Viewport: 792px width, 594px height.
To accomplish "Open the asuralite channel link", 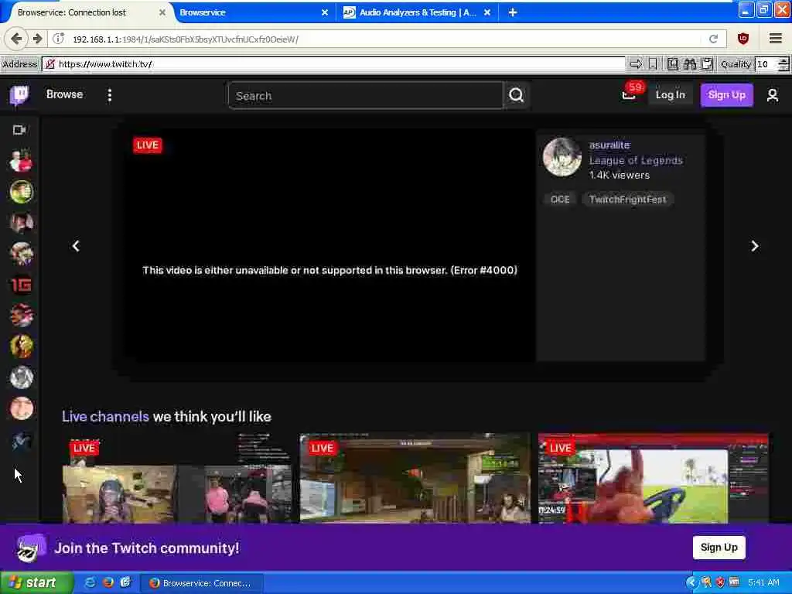I will [609, 145].
